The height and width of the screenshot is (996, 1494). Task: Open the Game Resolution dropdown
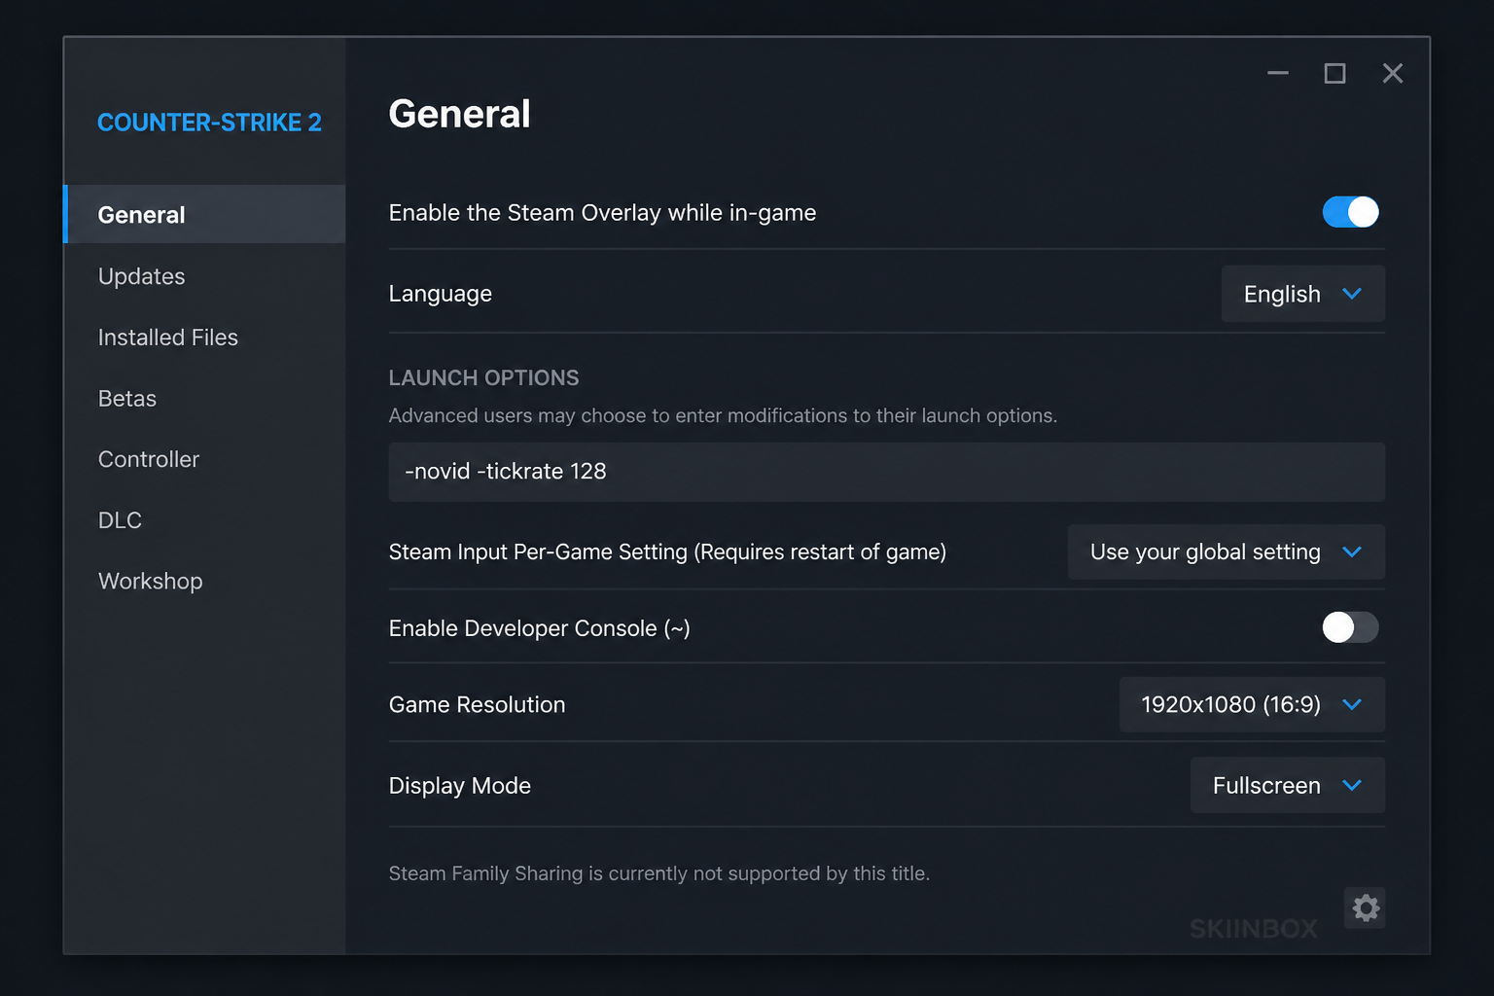point(1252,704)
